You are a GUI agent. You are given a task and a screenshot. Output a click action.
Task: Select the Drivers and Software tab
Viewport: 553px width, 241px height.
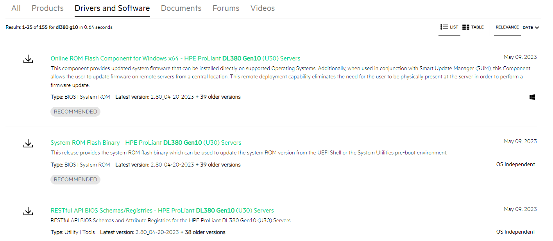coord(112,8)
